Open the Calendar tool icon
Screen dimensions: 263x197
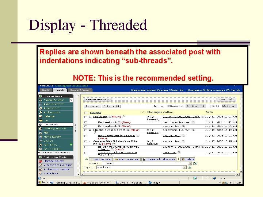(41, 116)
